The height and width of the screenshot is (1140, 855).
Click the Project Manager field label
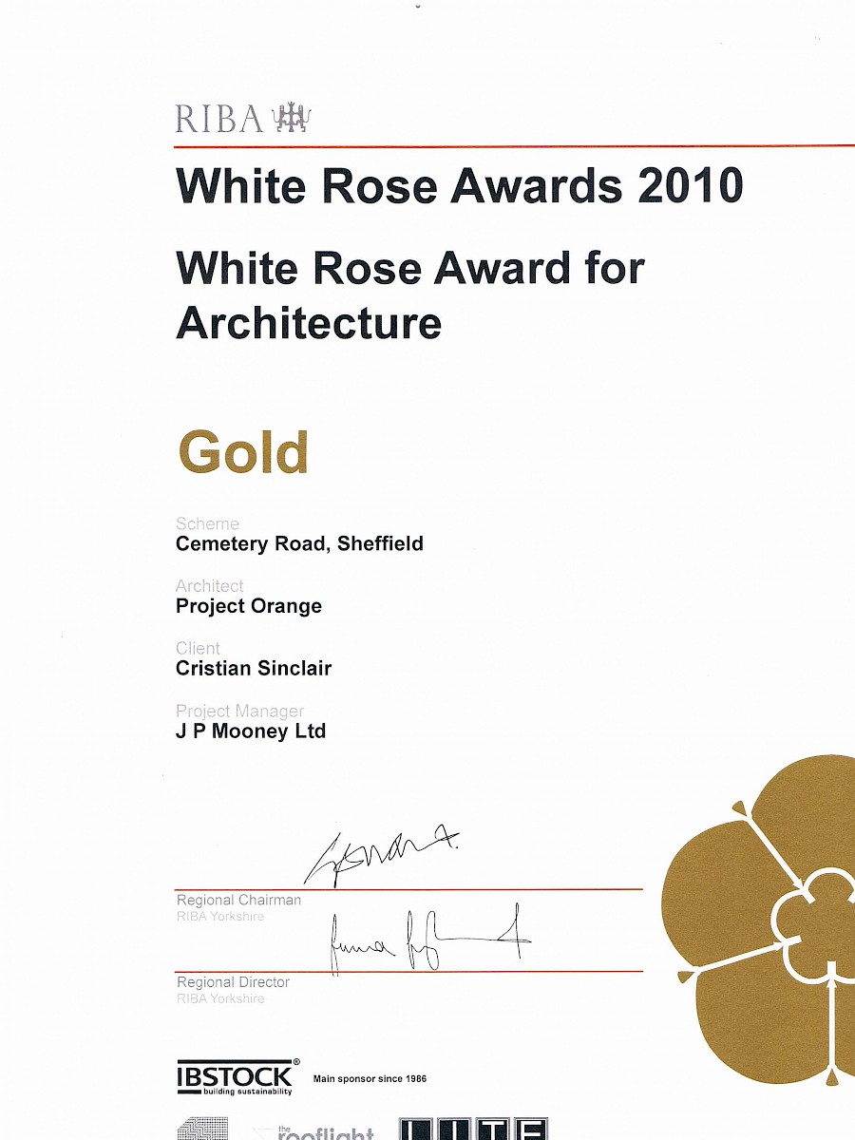click(x=239, y=711)
